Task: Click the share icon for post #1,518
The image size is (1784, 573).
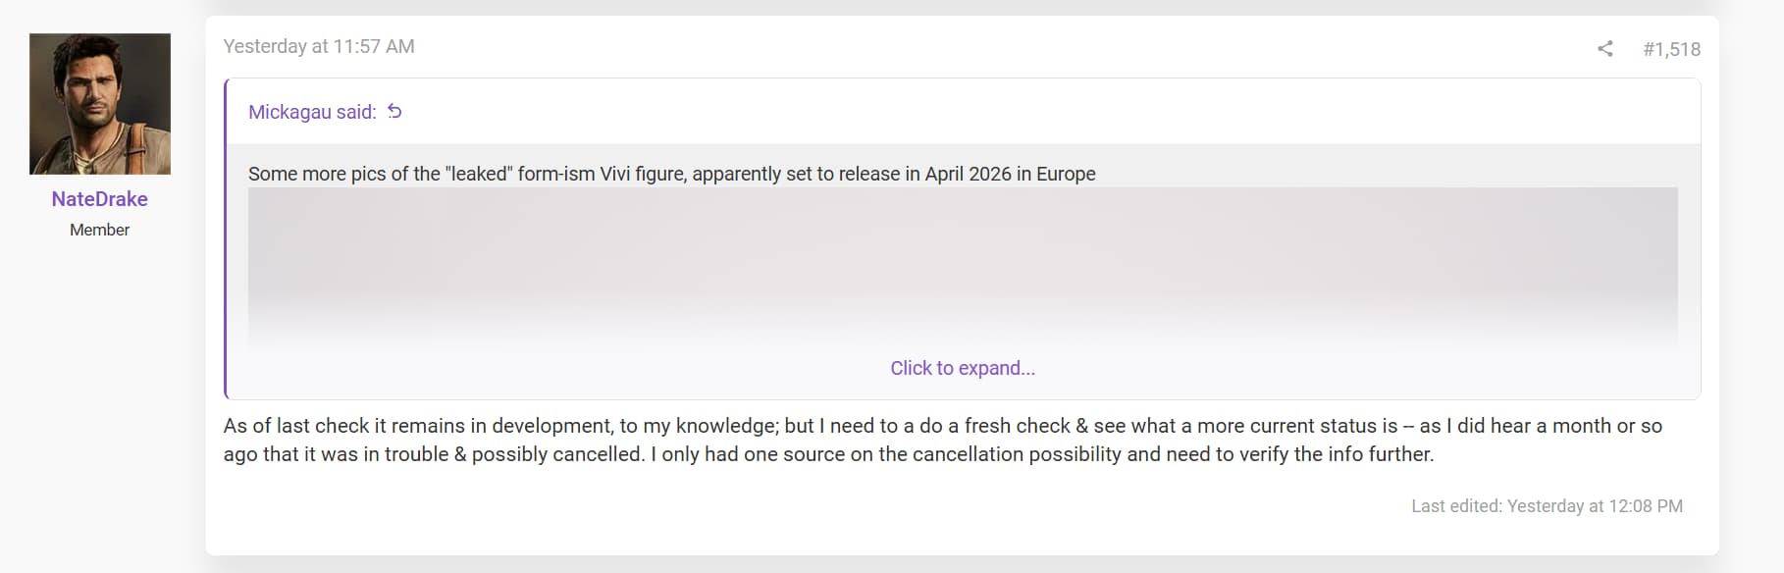Action: 1604,49
